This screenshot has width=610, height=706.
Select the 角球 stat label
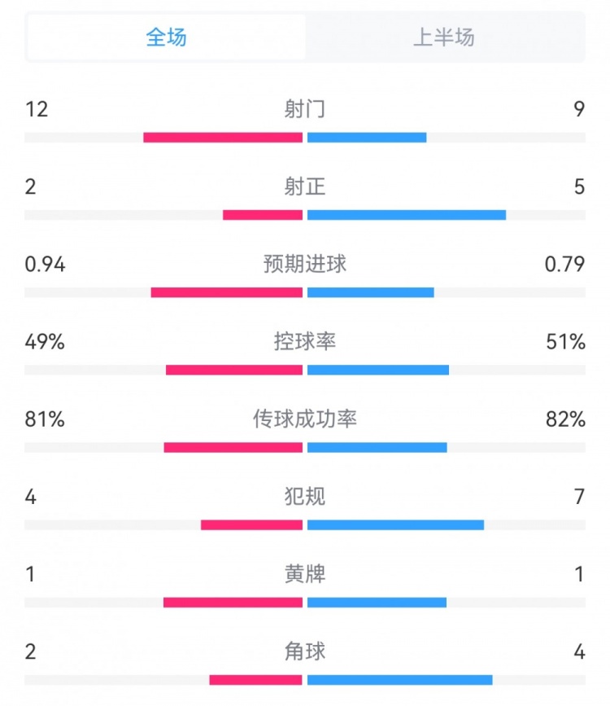point(304,651)
